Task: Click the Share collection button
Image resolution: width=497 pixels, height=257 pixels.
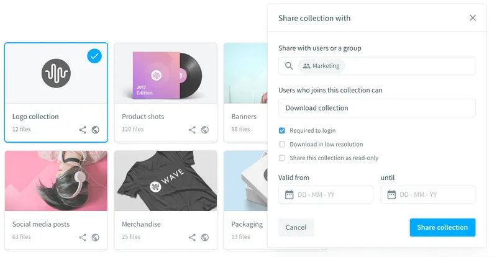Action: [442, 227]
